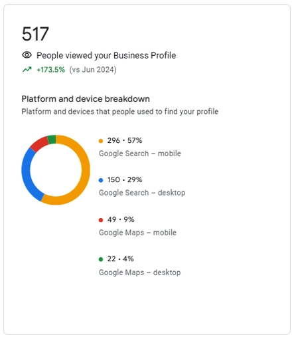Click the eye icon beside profile views
This screenshot has width=294, height=339.
click(x=27, y=55)
